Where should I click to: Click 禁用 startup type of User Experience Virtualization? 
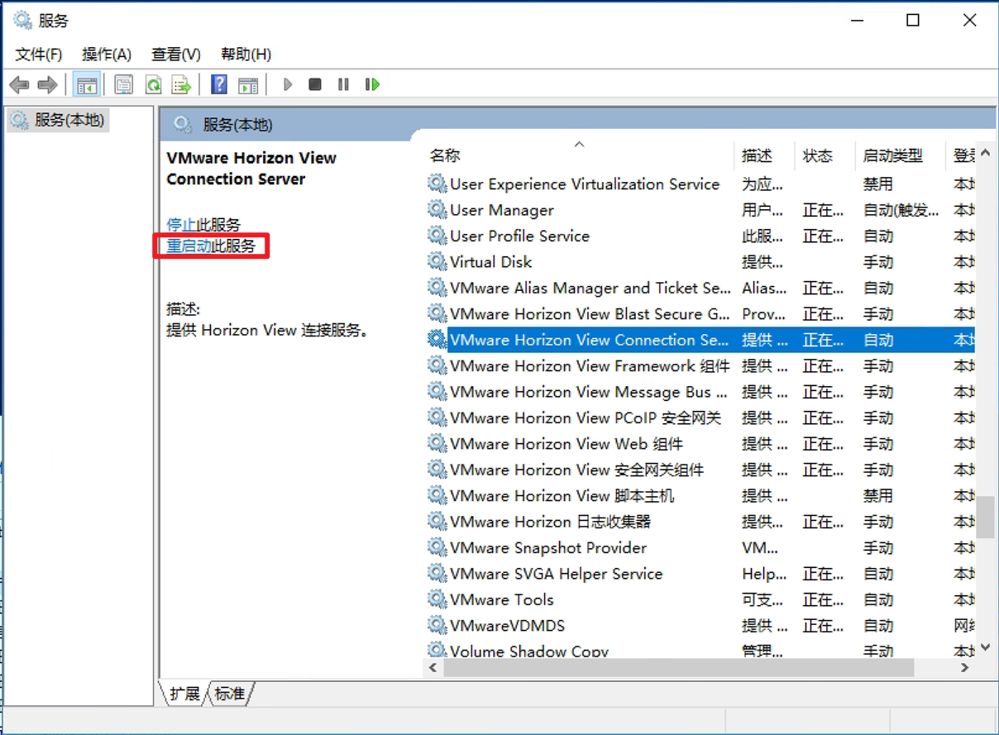coord(878,184)
